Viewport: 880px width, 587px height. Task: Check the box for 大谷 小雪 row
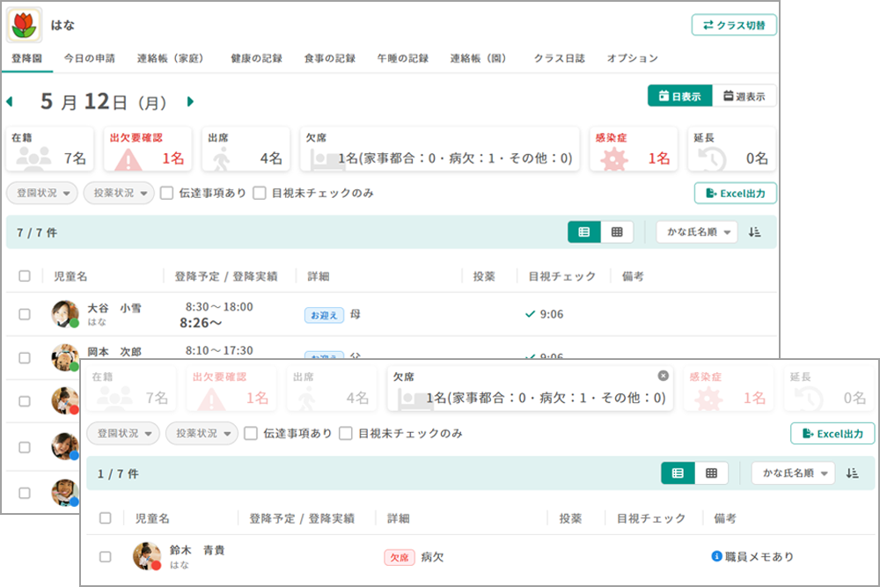(25, 314)
